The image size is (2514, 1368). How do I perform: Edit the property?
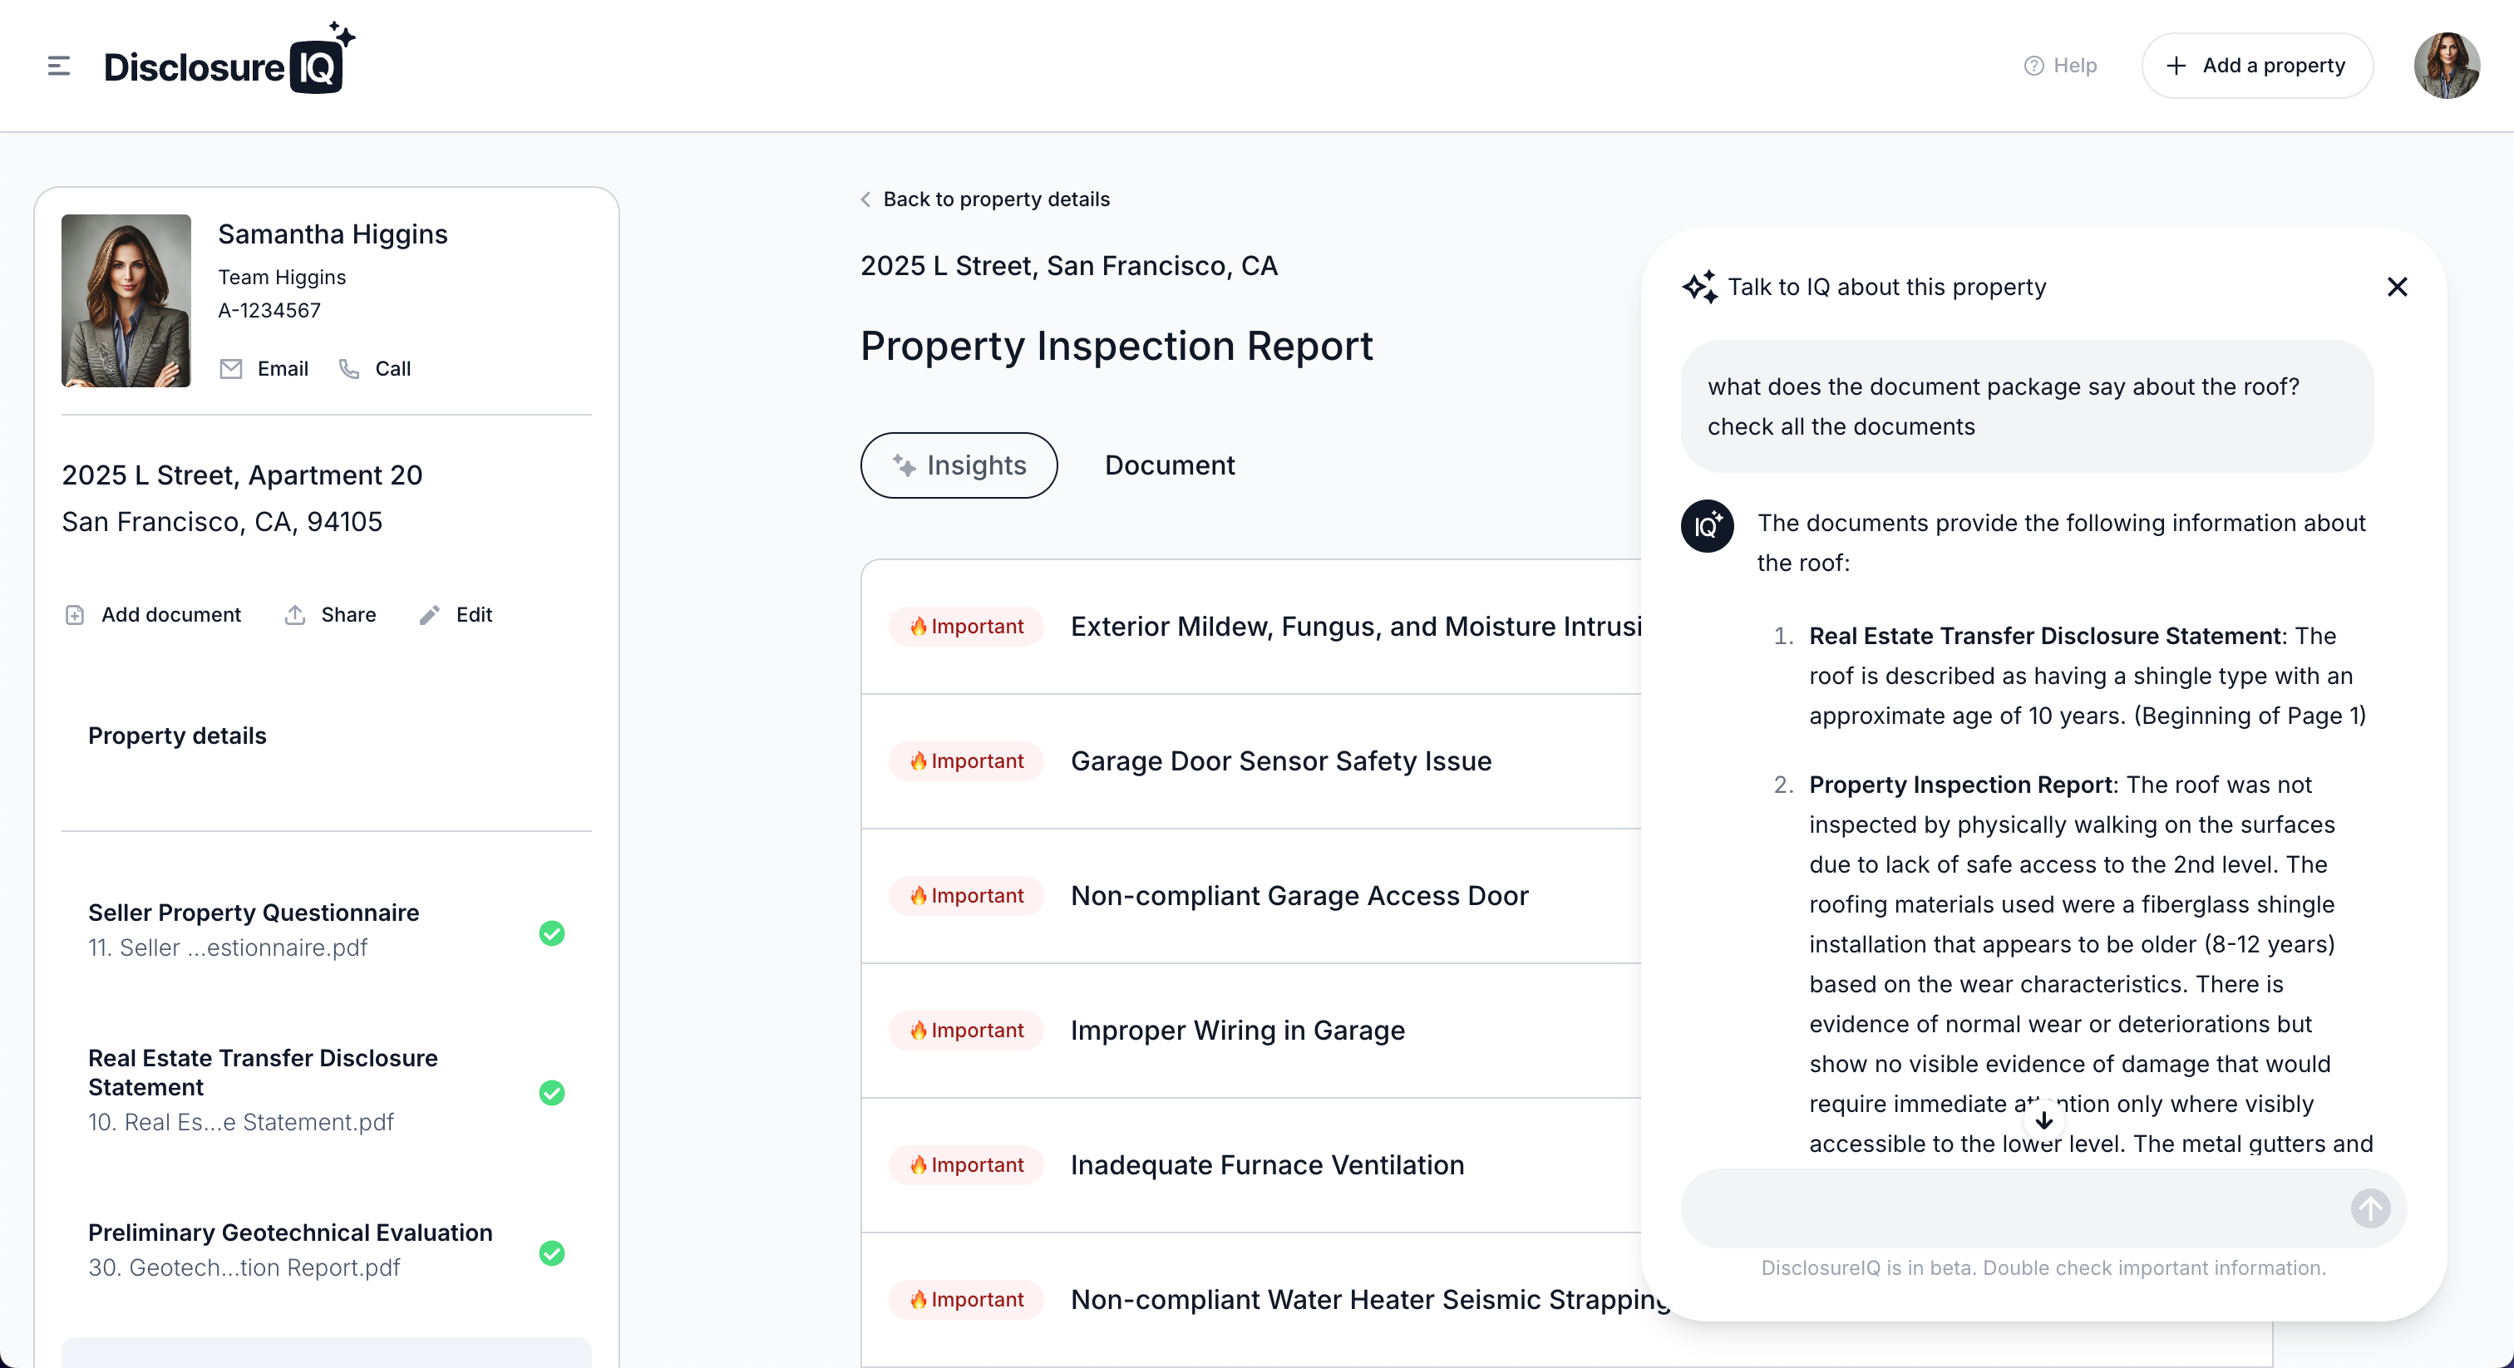coord(456,615)
